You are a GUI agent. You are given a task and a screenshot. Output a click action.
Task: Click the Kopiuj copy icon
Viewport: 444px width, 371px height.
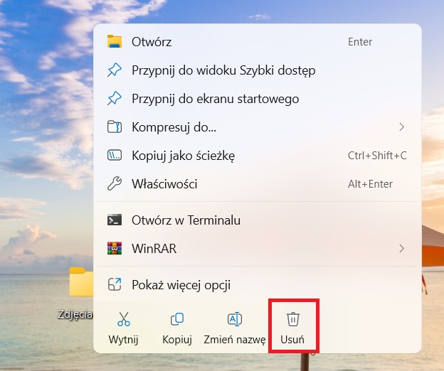coord(177,319)
